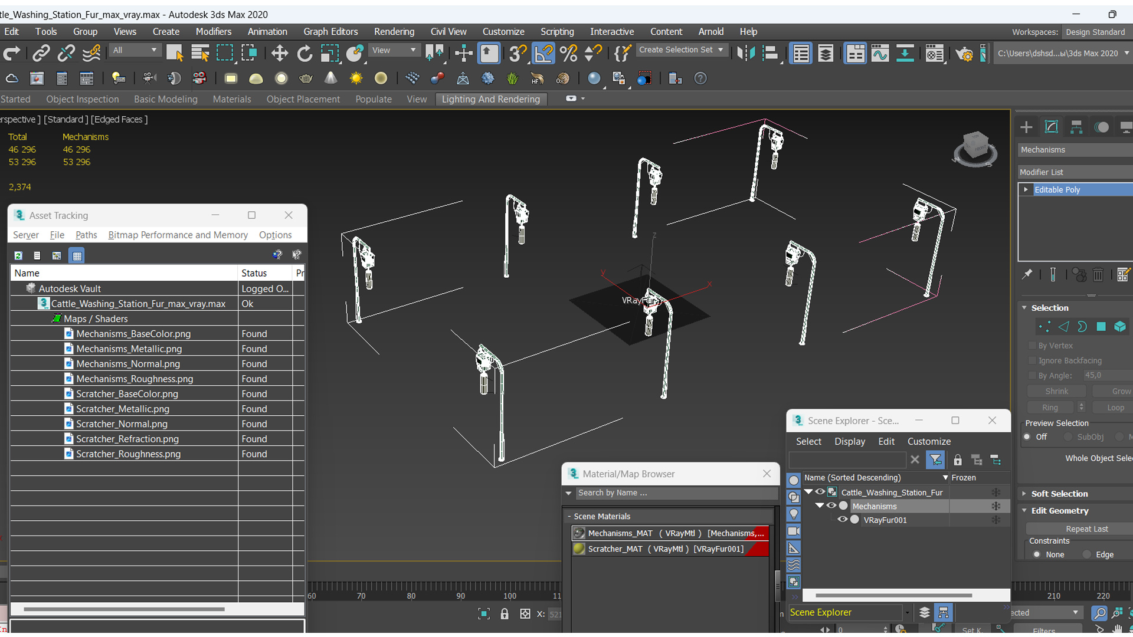
Task: Open Create Selection Set dropdown
Action: [x=682, y=50]
